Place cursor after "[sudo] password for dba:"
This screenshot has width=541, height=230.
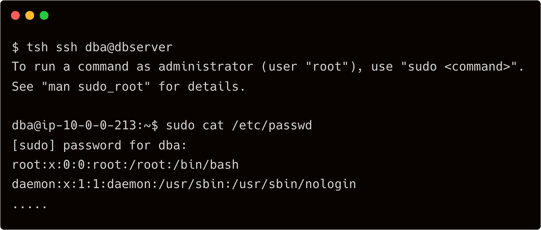click(189, 145)
